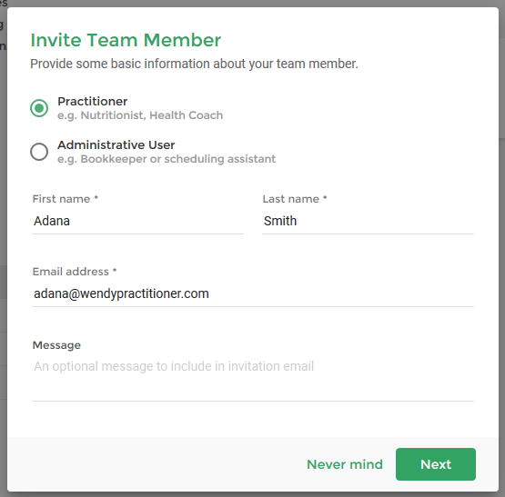Focus the First name field containing Adana

point(137,221)
